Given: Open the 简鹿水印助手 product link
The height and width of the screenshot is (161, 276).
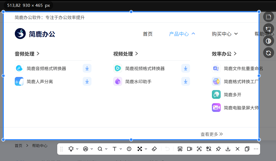Looking at the screenshot, I should (x=138, y=82).
